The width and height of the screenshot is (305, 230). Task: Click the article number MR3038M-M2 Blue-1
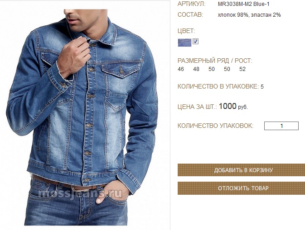(x=243, y=4)
